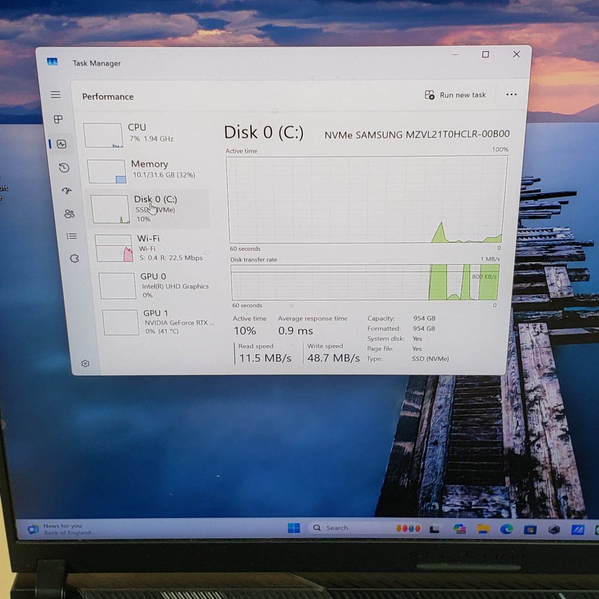Click the Windows Start button
Image resolution: width=599 pixels, height=599 pixels.
pyautogui.click(x=294, y=528)
